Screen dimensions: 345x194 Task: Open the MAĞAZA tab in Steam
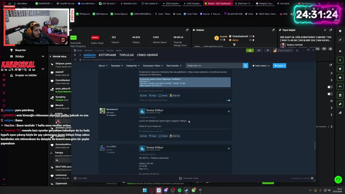(x=89, y=55)
